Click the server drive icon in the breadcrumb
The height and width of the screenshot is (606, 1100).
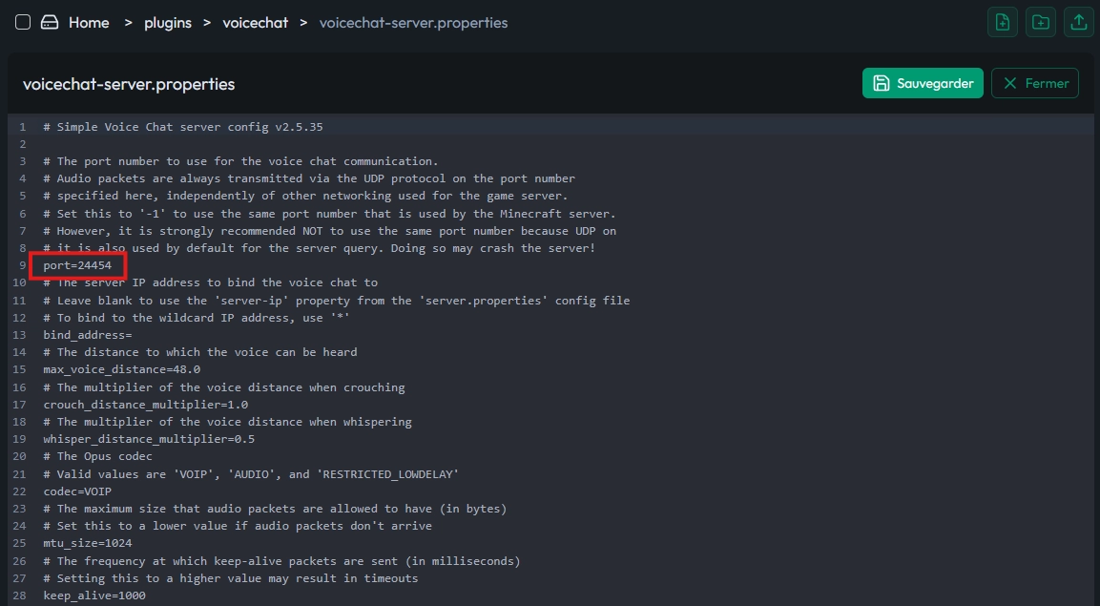(49, 21)
